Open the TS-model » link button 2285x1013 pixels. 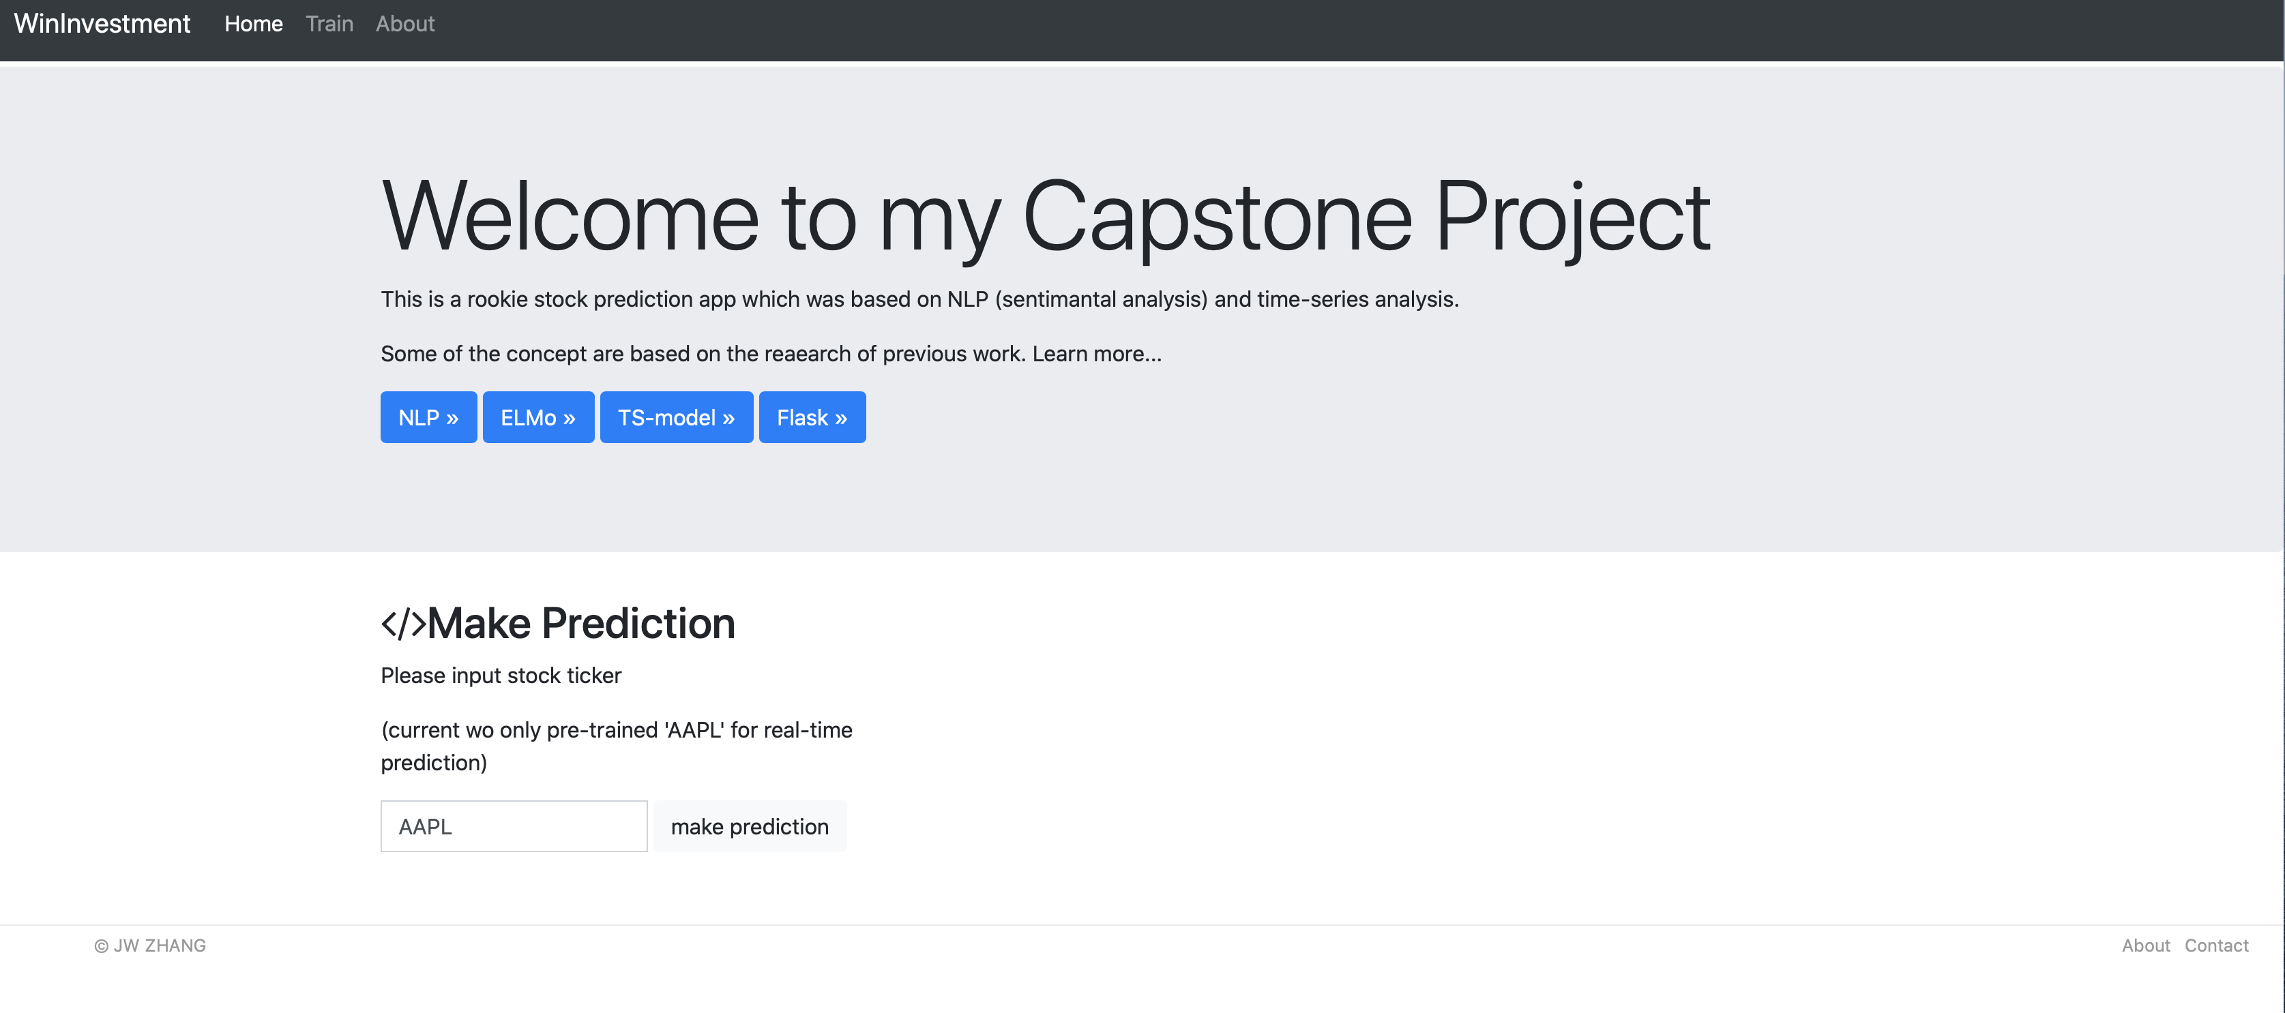[x=676, y=417]
